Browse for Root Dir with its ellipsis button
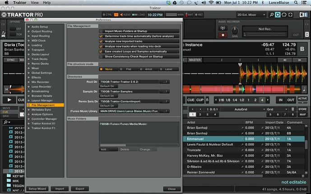The image size is (311, 194). 165,81
